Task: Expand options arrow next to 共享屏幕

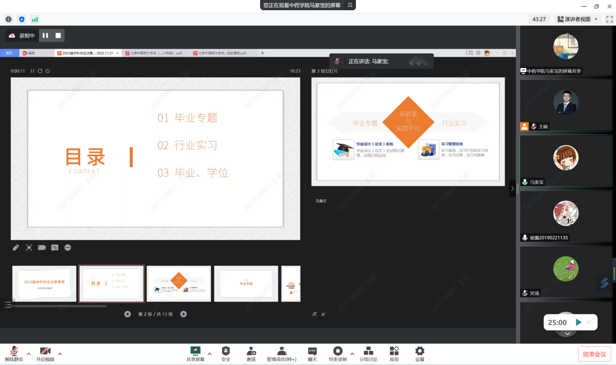Action: click(210, 353)
